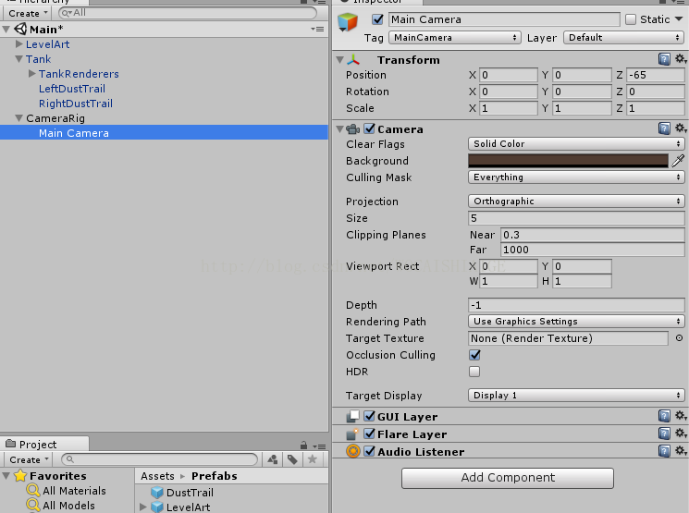Open Camera component gear settings menu
The width and height of the screenshot is (689, 513).
point(681,128)
